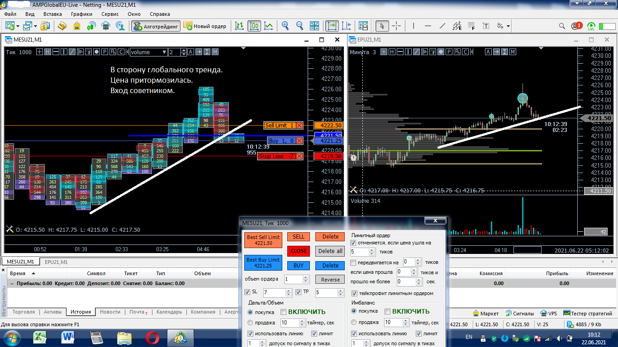Toggle the SL checkbox in order panel
This screenshot has width=618, height=347.
click(x=247, y=292)
